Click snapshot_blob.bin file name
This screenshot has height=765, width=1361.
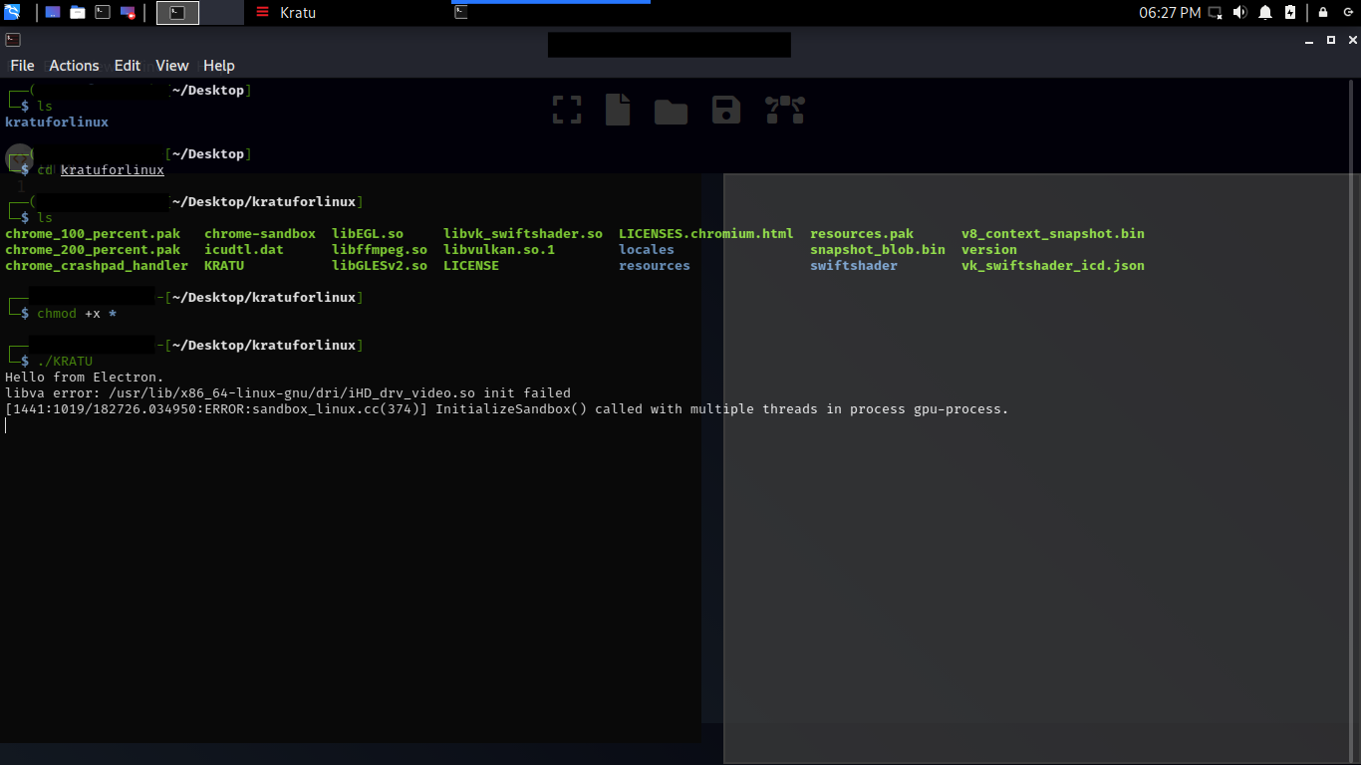coord(878,250)
